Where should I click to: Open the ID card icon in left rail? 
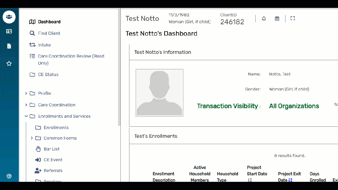pyautogui.click(x=9, y=31)
